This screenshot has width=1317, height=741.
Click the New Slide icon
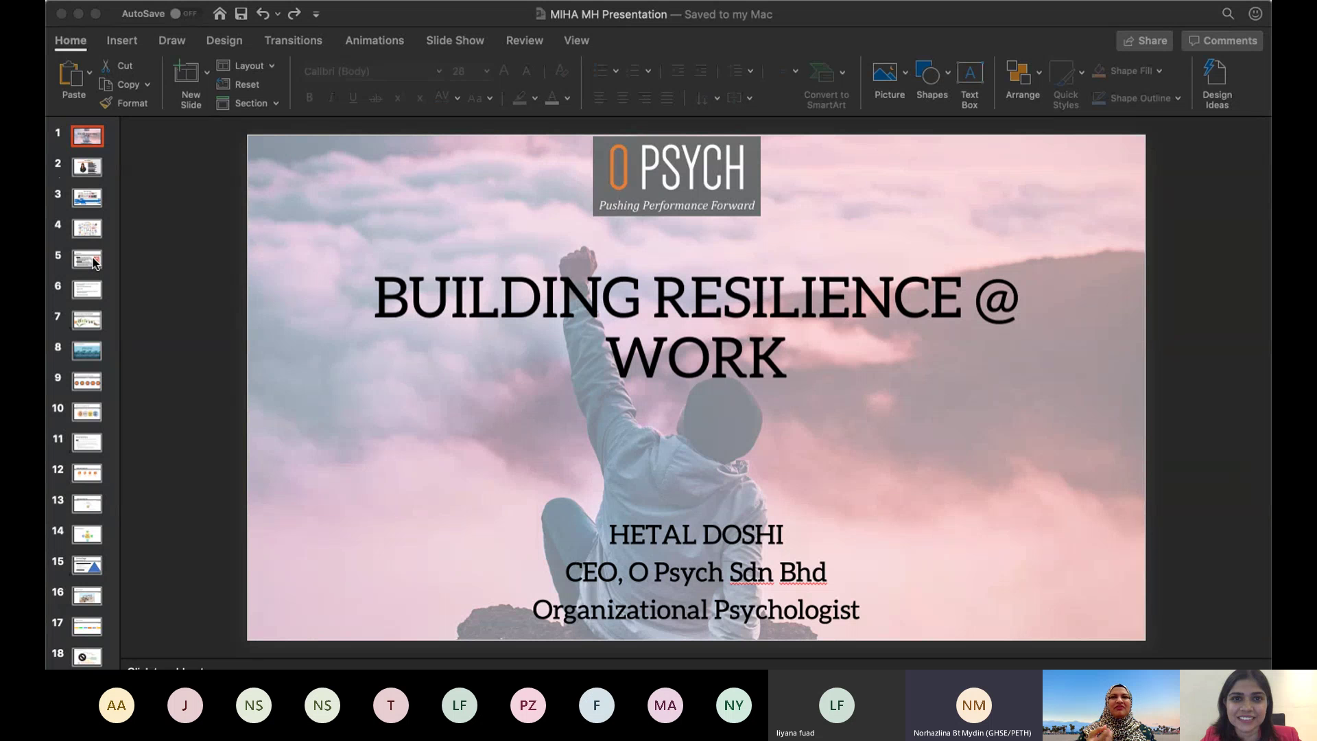[186, 73]
